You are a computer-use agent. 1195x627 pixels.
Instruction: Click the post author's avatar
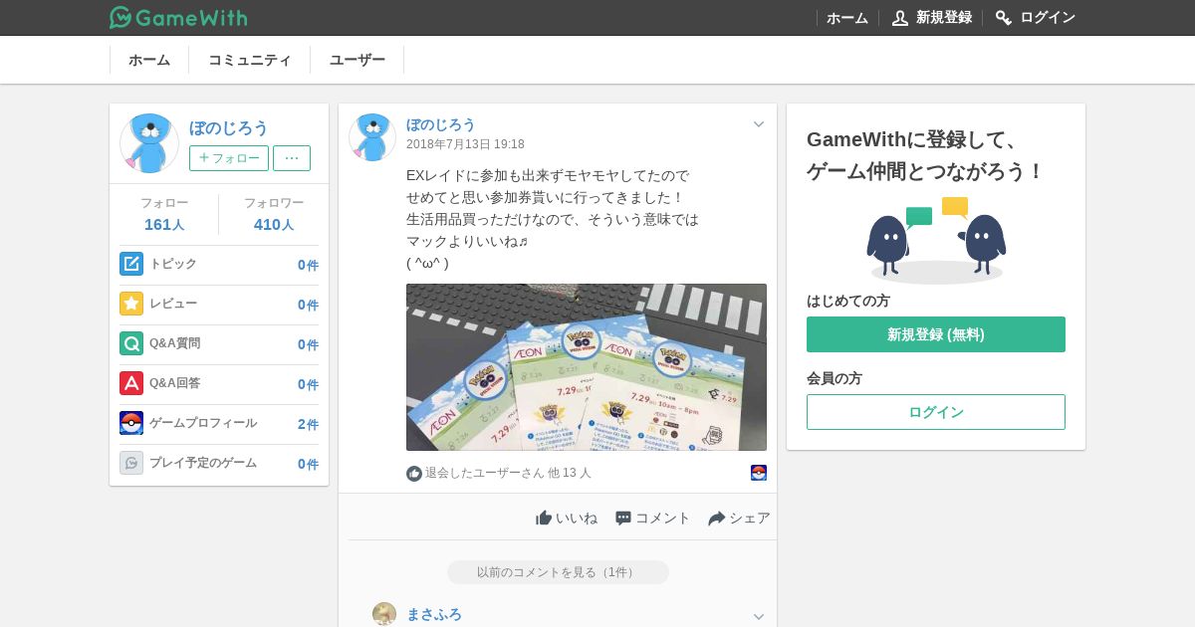372,137
